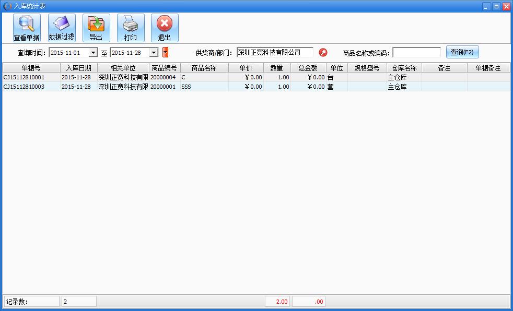Click product name cell SSS
The image size is (513, 311).
click(204, 87)
